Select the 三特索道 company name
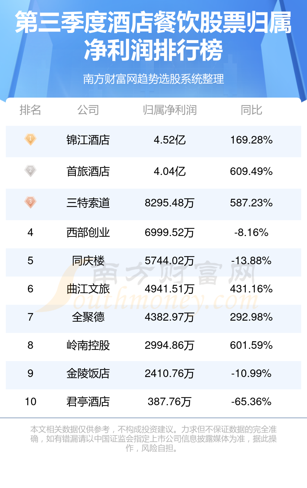 pyautogui.click(x=88, y=203)
